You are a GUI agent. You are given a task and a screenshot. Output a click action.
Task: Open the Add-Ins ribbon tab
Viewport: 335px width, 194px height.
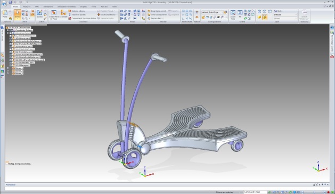point(104,6)
